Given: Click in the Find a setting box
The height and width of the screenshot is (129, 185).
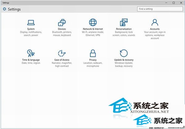Looking at the screenshot, I should tap(160, 9).
